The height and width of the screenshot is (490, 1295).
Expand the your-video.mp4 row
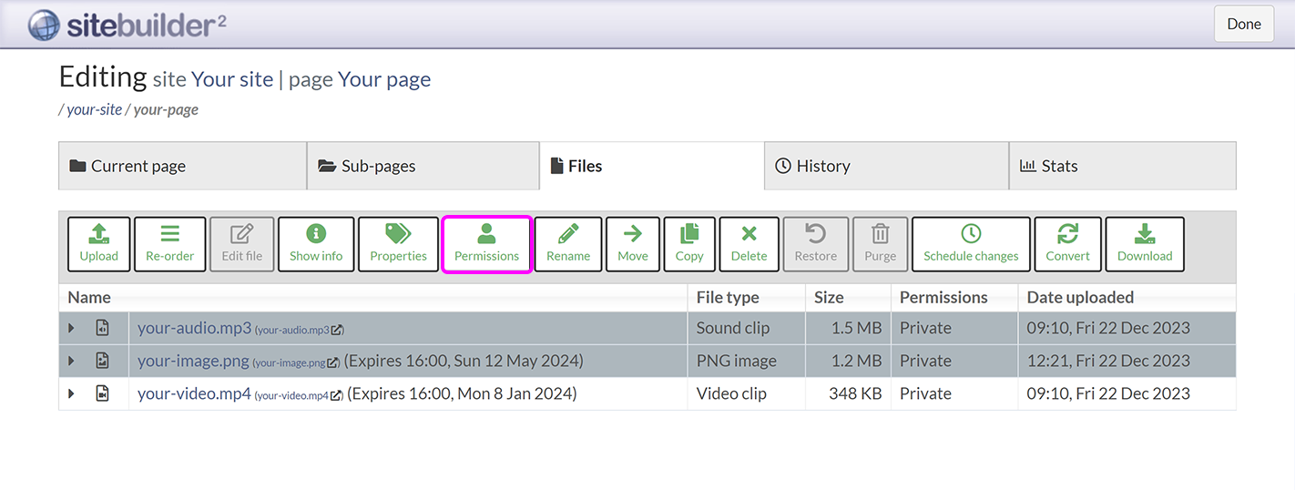(x=72, y=394)
